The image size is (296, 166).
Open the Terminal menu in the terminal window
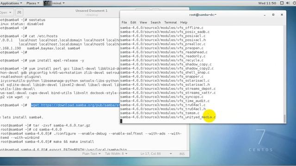pos(171,23)
